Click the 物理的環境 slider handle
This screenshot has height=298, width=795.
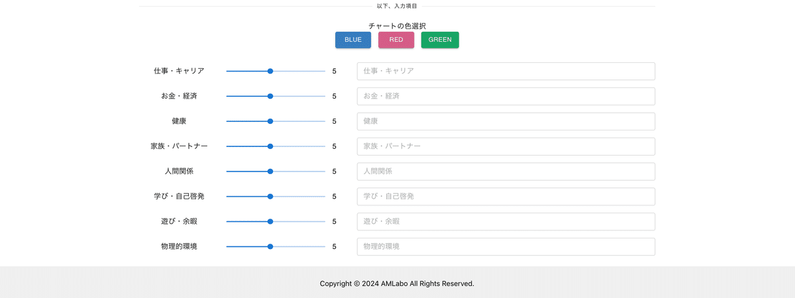[270, 246]
